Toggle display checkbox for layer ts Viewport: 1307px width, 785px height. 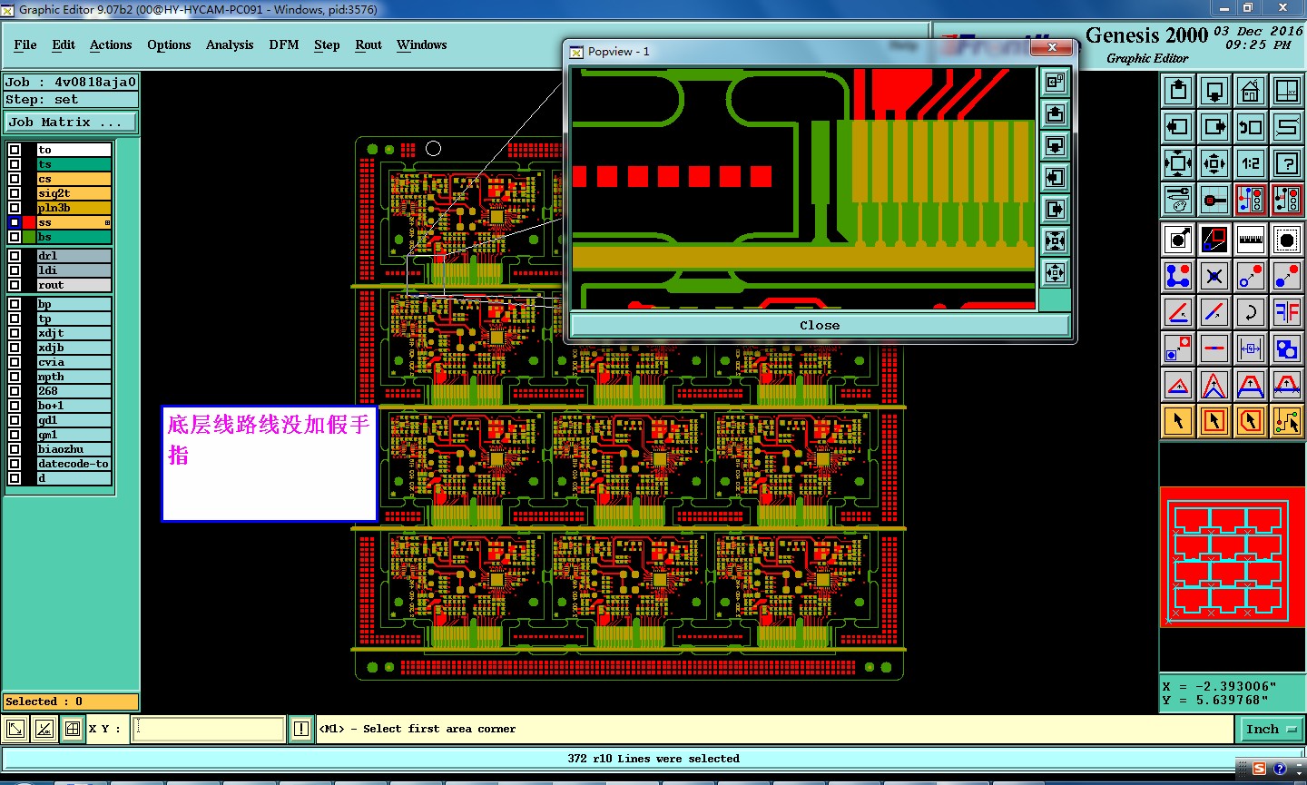click(15, 164)
